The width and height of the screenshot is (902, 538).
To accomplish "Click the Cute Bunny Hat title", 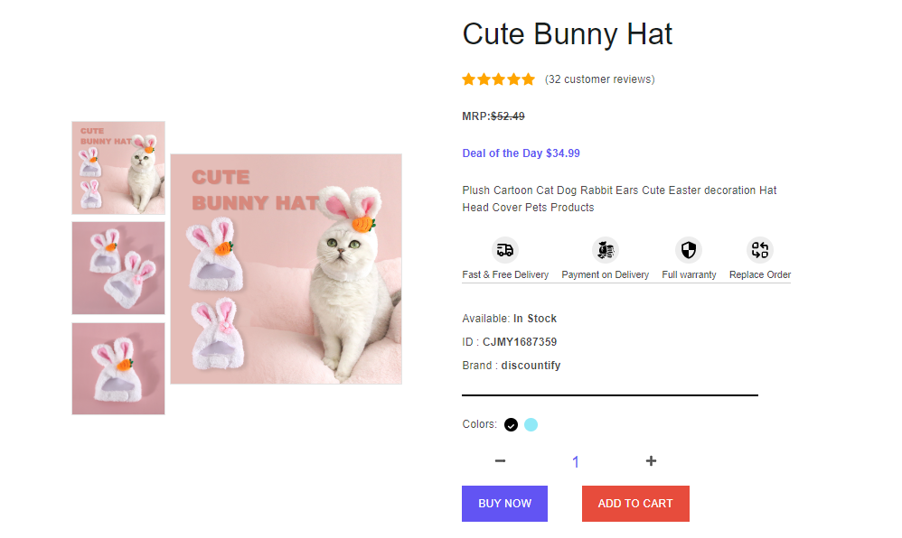I will (x=568, y=34).
